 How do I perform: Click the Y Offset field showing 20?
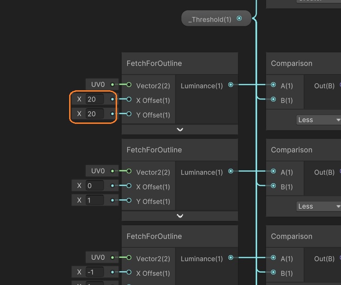pyautogui.click(x=94, y=114)
